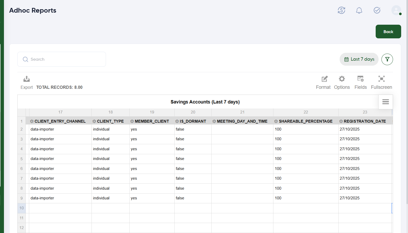Screen dimensions: 408x233
Task: Click the SHAREABLE_PERCENTAGE header cell
Action: click(305, 121)
